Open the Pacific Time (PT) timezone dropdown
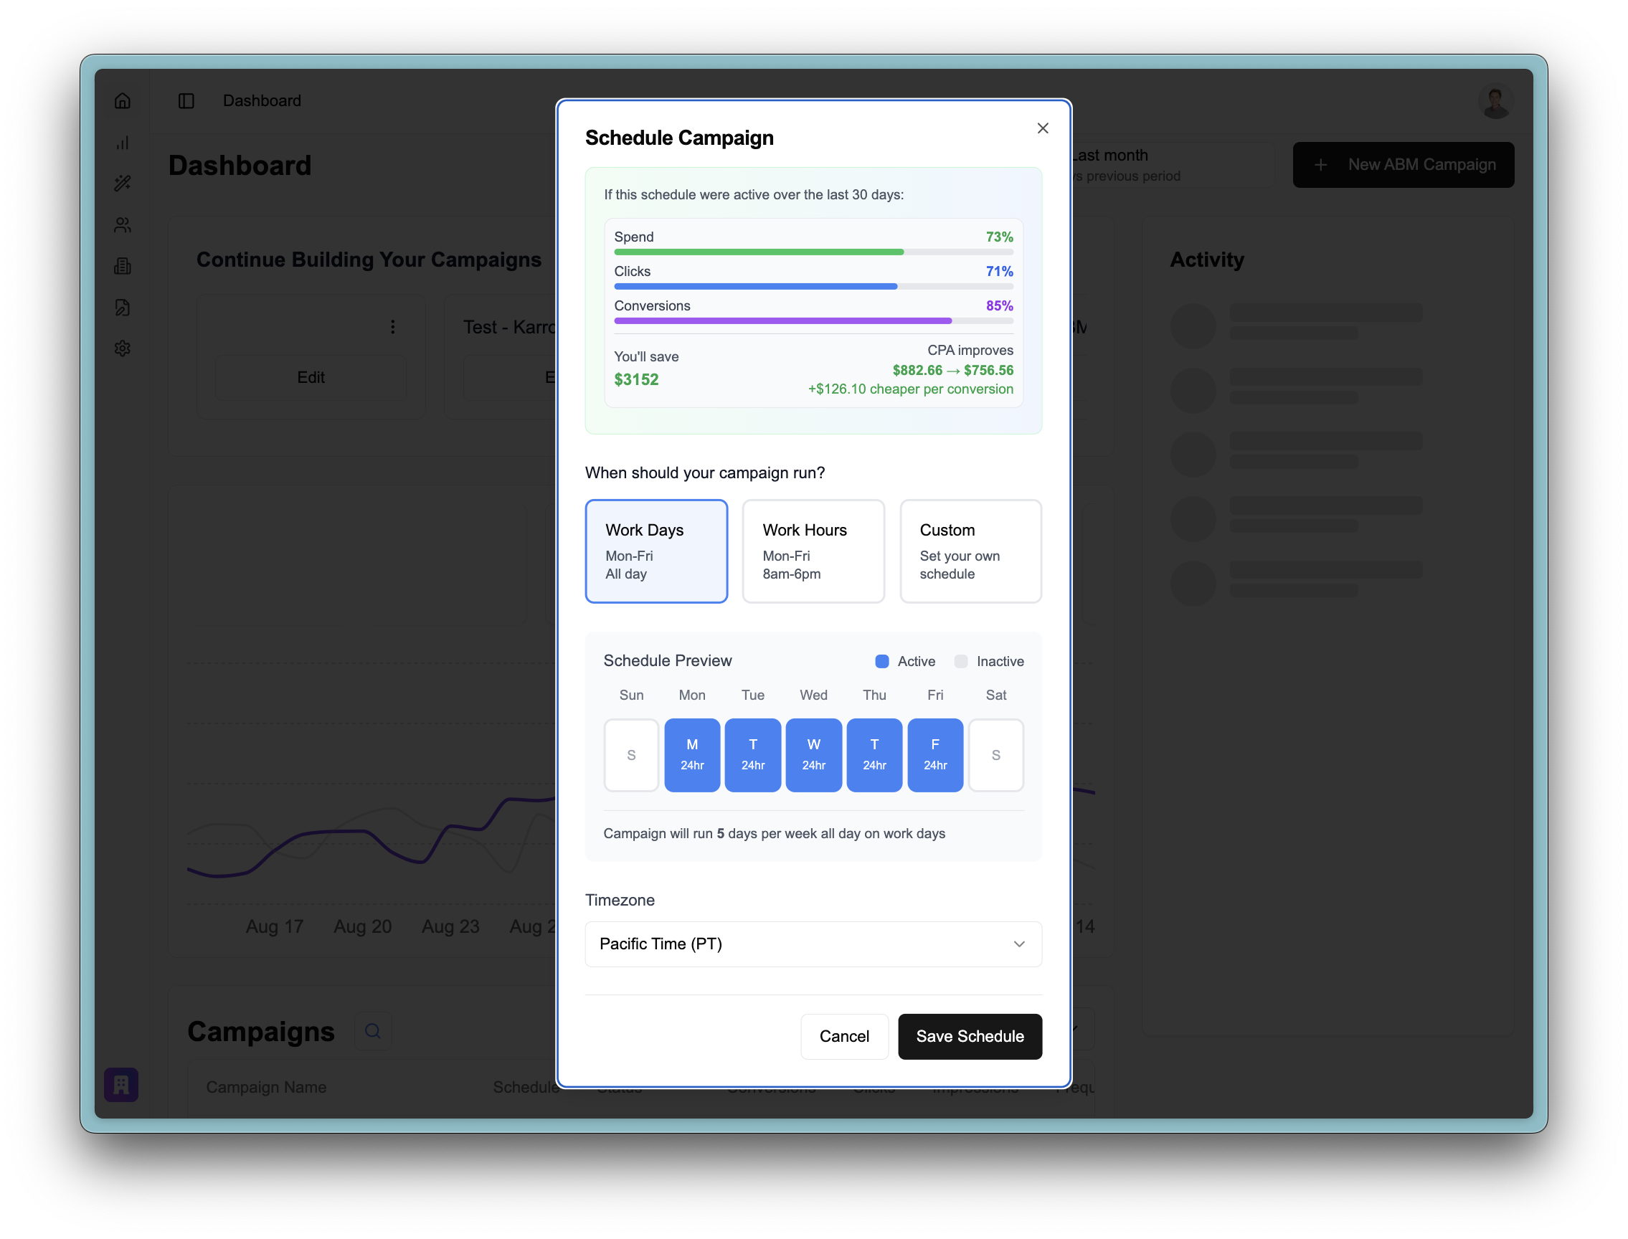The image size is (1628, 1239). tap(813, 944)
